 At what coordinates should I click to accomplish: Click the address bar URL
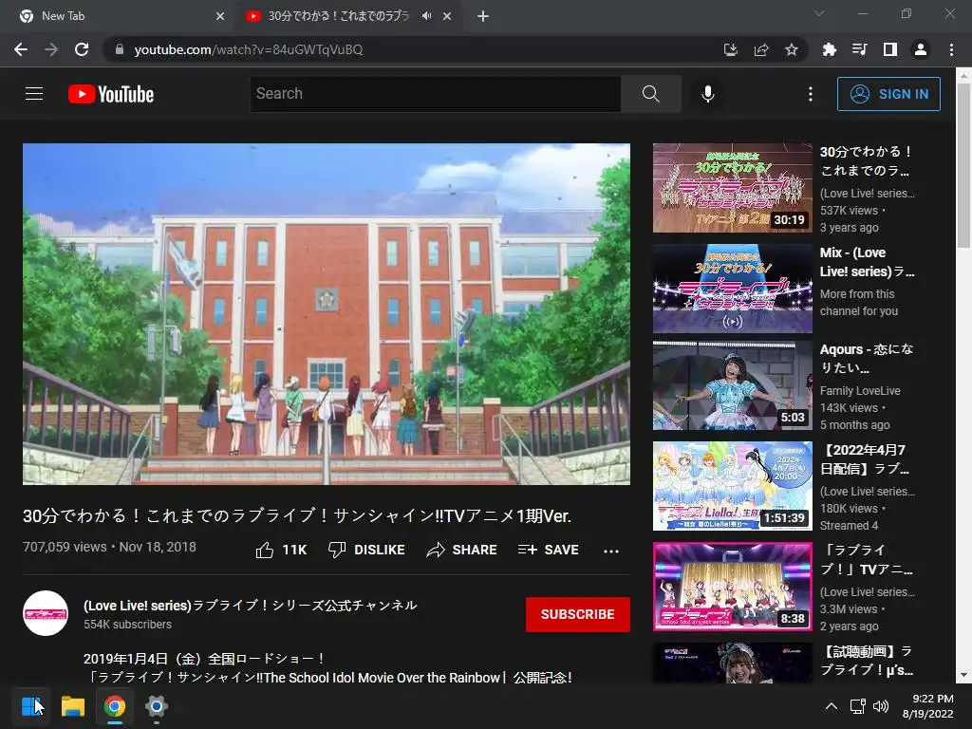point(248,49)
